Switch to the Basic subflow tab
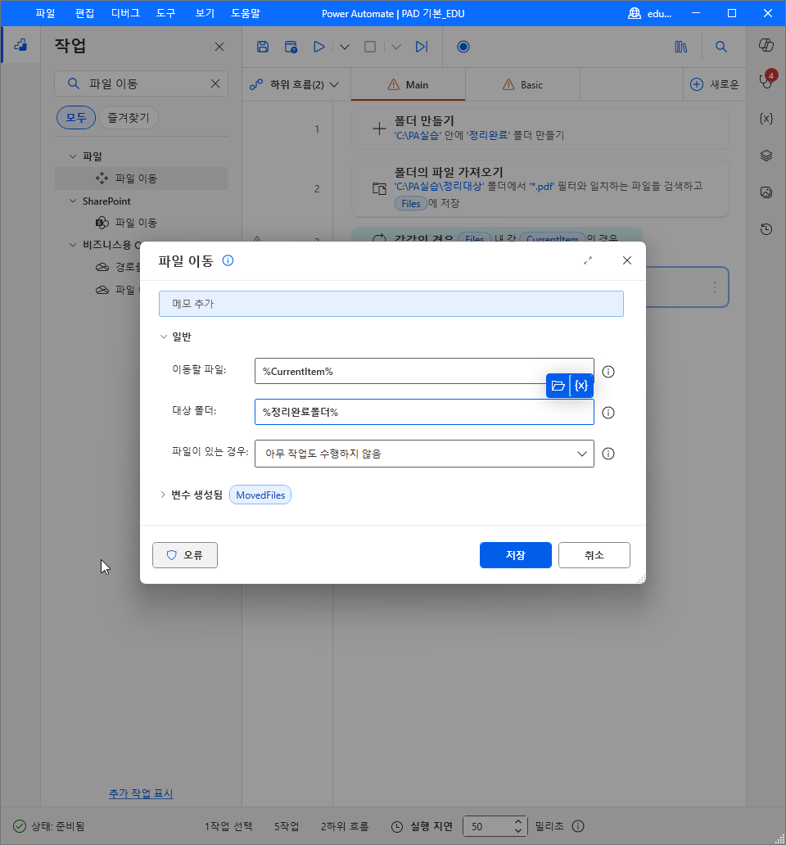The width and height of the screenshot is (786, 845). 522,84
